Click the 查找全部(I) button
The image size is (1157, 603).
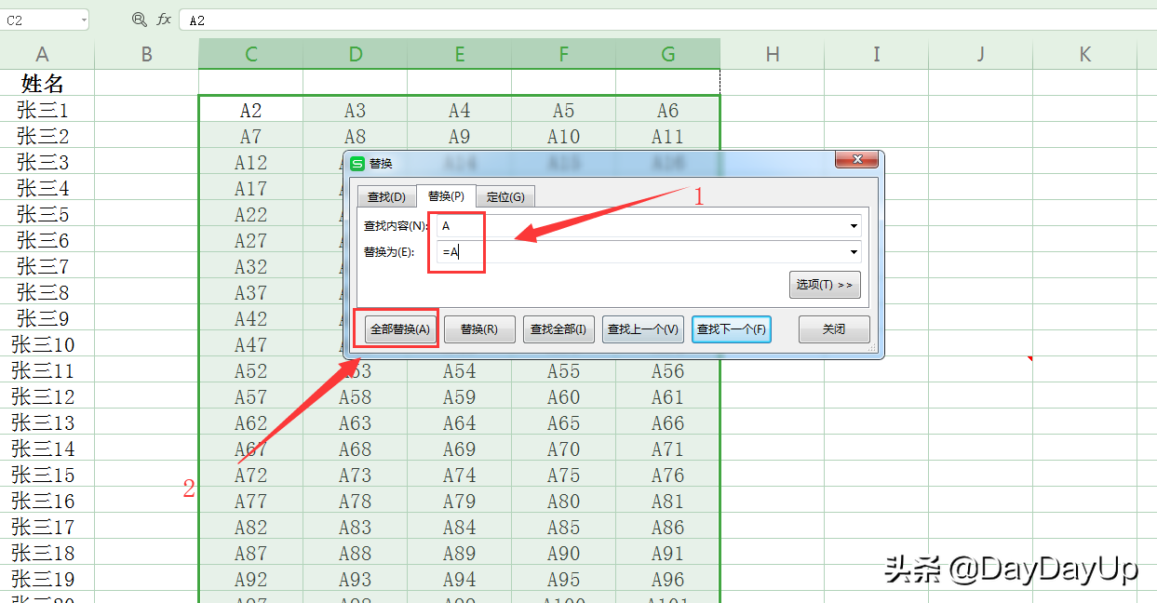pos(558,329)
